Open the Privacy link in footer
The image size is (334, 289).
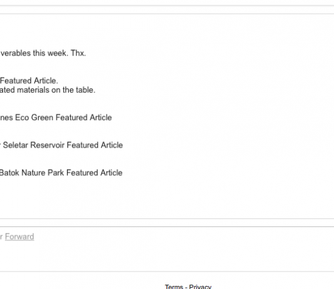(200, 286)
